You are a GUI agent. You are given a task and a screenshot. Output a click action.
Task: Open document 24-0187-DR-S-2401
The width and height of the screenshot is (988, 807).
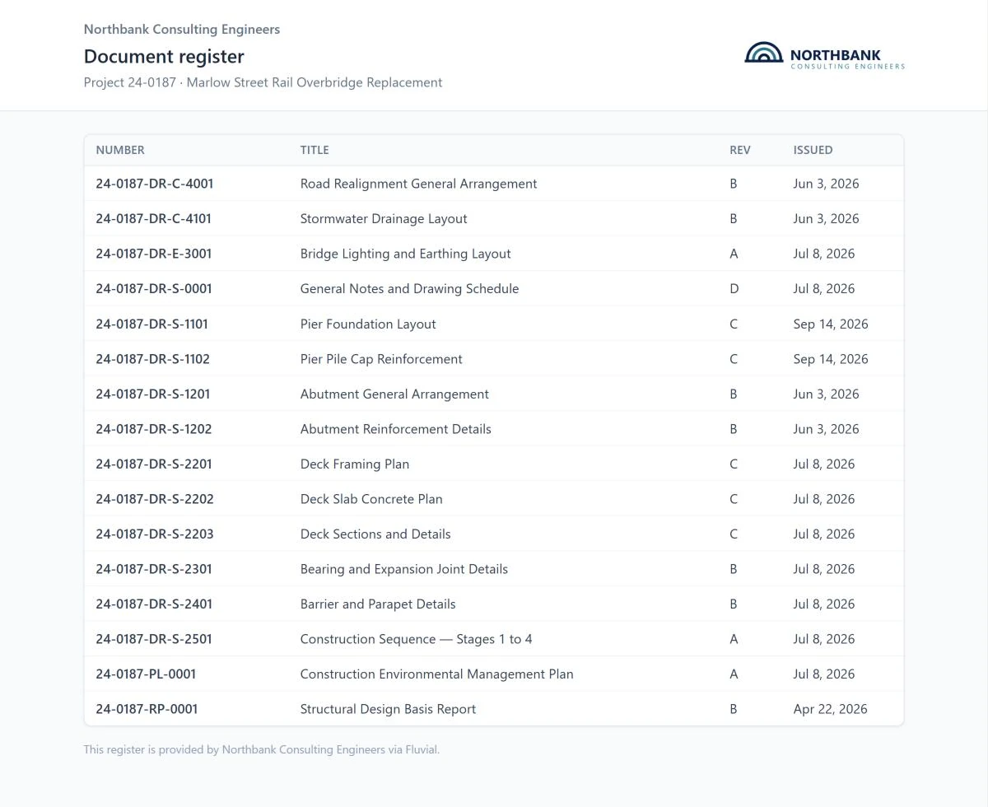(154, 604)
